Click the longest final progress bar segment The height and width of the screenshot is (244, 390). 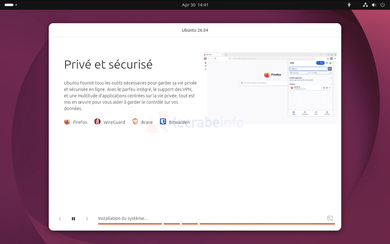point(267,224)
